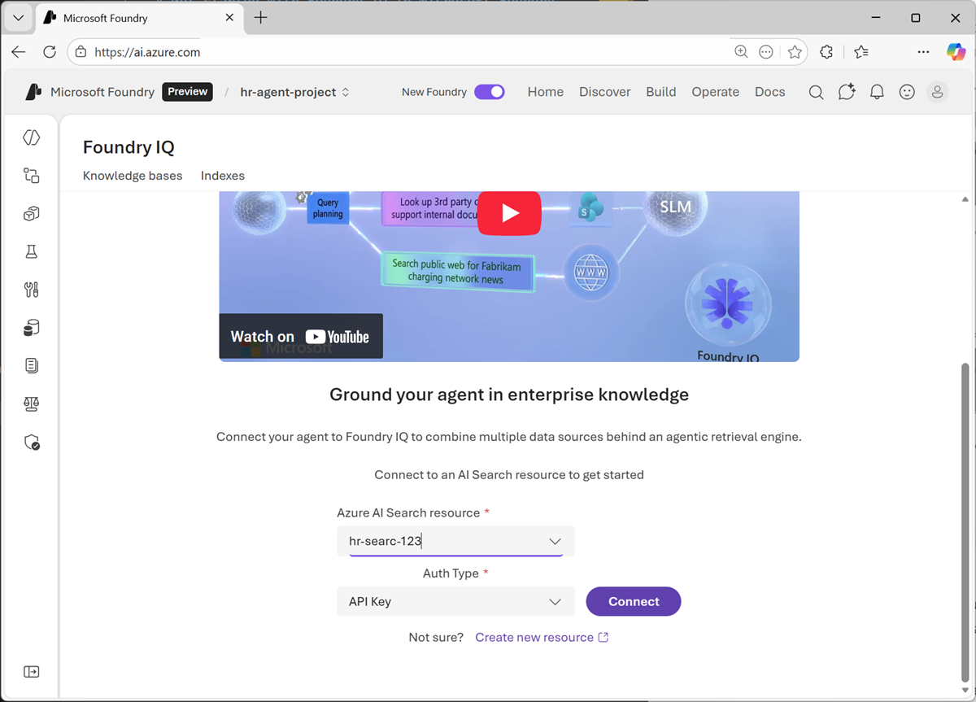The width and height of the screenshot is (976, 702).
Task: Play the YouTube video thumbnail
Action: coord(510,213)
